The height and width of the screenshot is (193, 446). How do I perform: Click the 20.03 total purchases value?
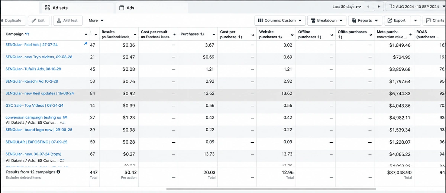point(209,172)
